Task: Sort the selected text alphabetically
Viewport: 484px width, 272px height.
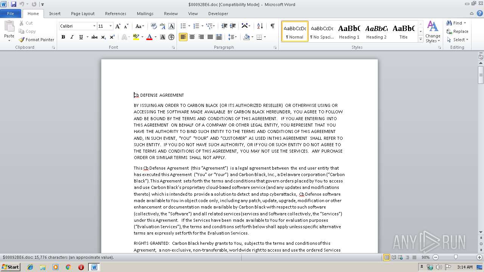Action: [x=260, y=26]
